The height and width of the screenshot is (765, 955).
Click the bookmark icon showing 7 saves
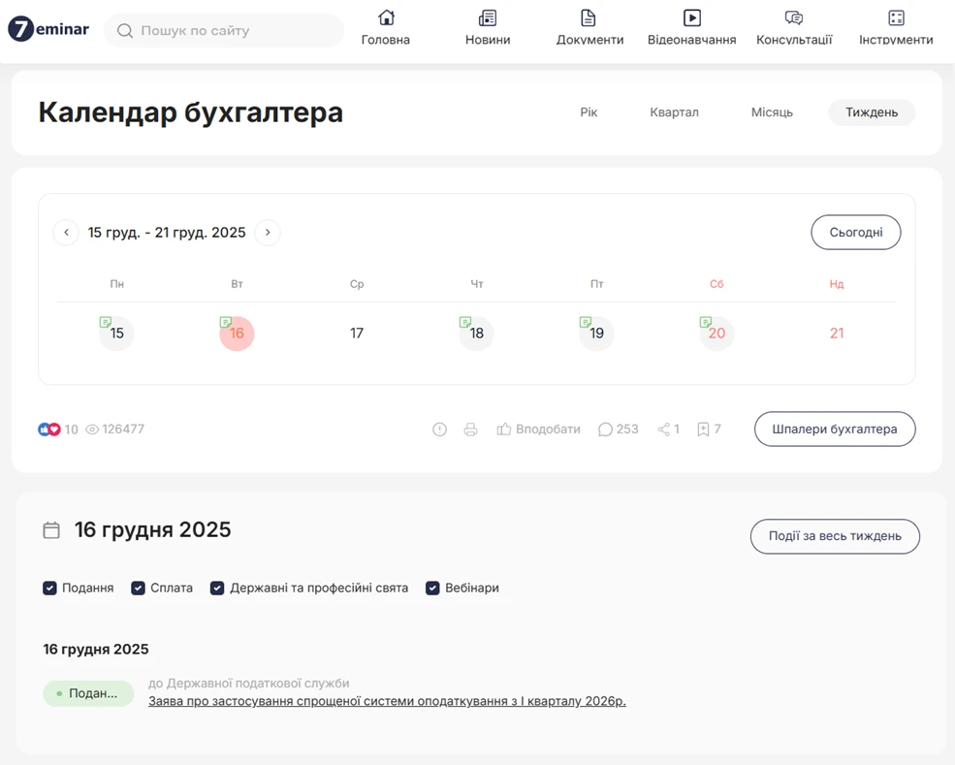click(703, 429)
